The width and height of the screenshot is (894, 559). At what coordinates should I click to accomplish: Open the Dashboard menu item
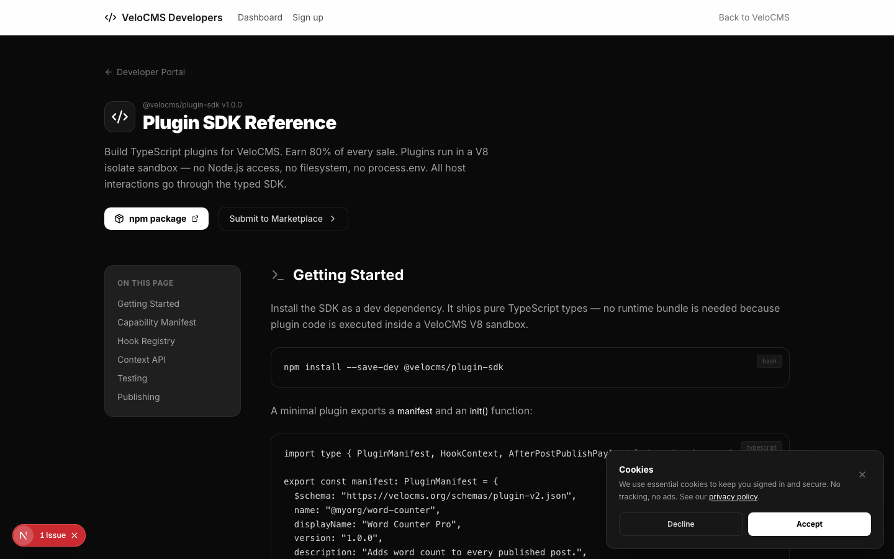point(260,17)
